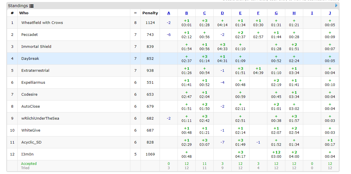
Task: Click I3m0n's +12 result for problem G
Action: pos(276,154)
